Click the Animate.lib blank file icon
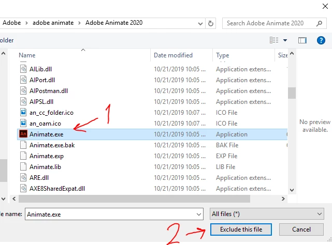This screenshot has width=332, height=245. pos(23,166)
